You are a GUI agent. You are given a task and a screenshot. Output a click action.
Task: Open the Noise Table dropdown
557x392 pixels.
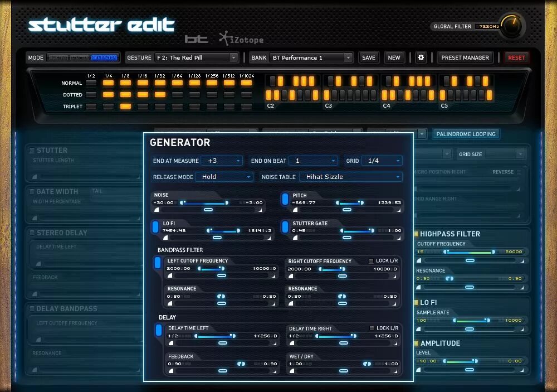pyautogui.click(x=351, y=177)
